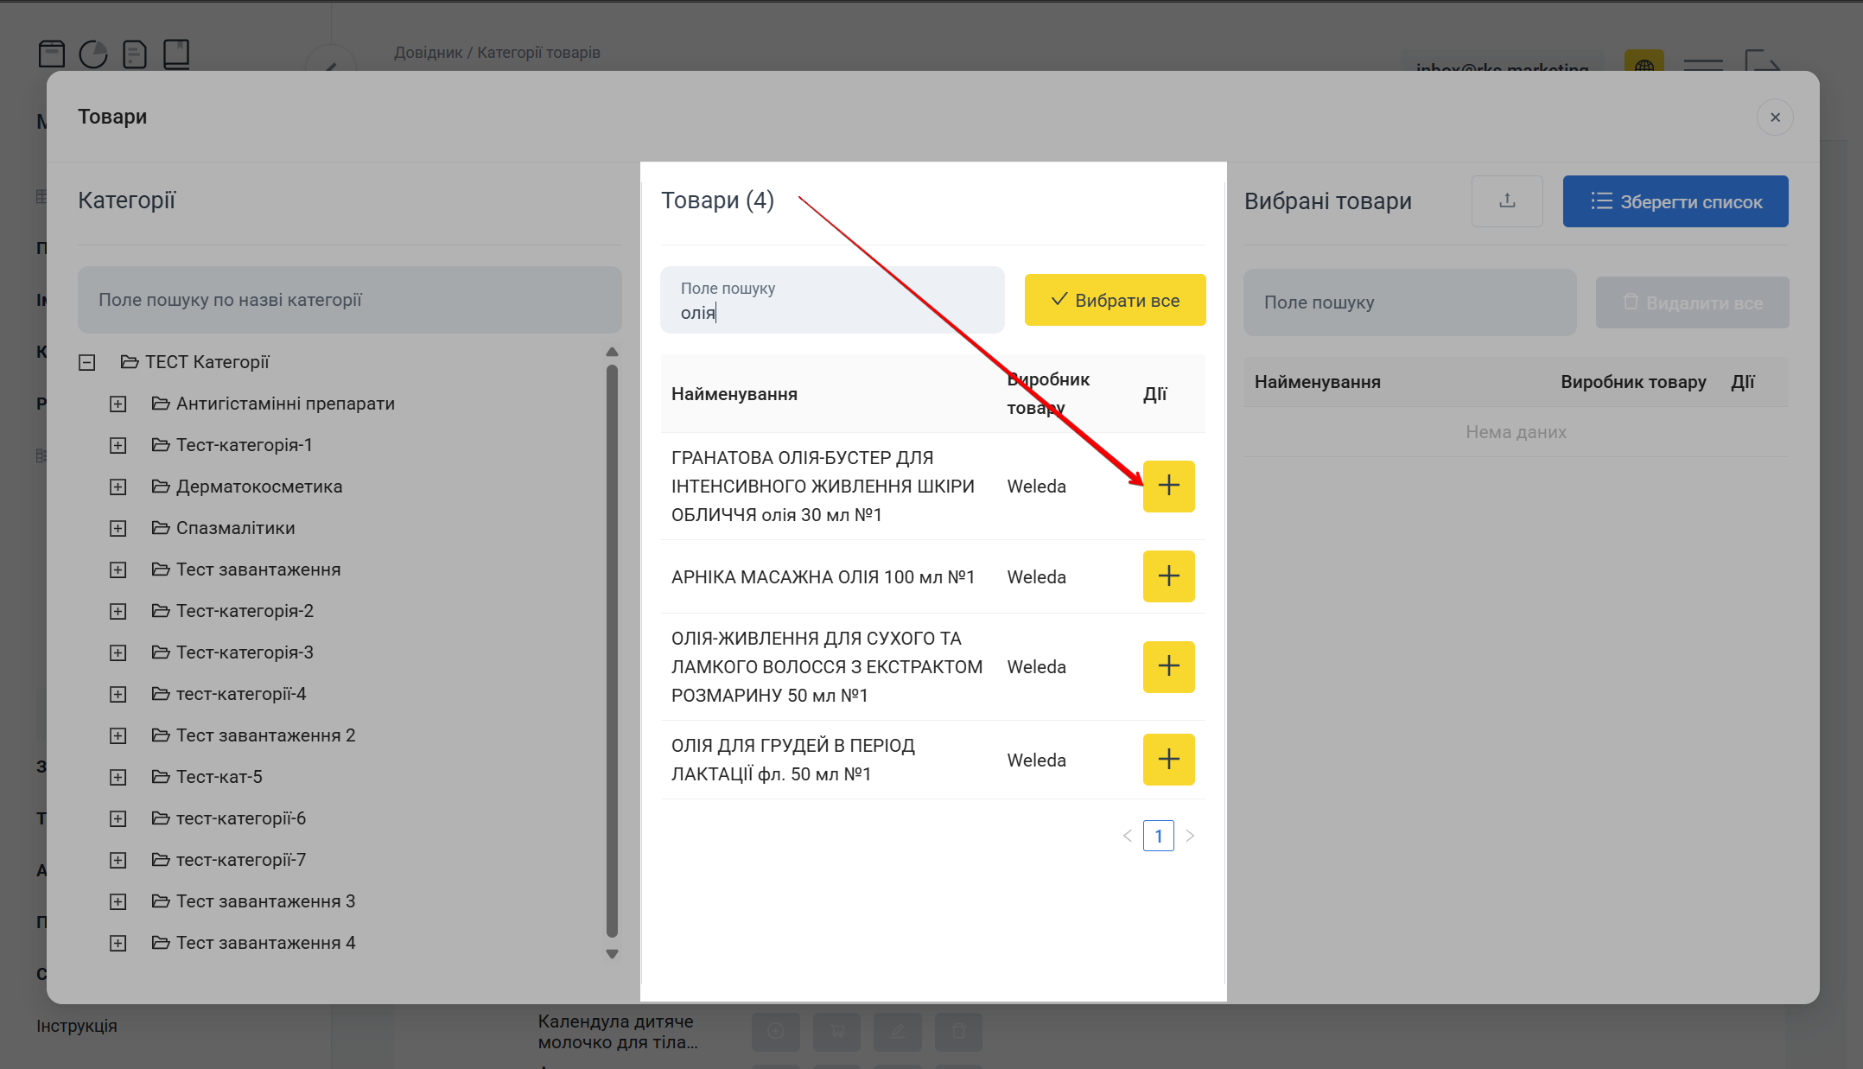Click the storefront icon in top bar
Viewport: 1863px width, 1069px height.
52,54
